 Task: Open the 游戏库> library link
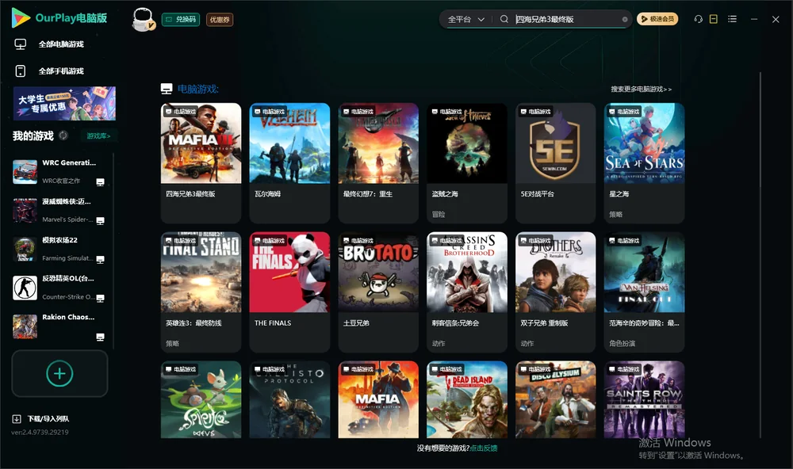98,135
